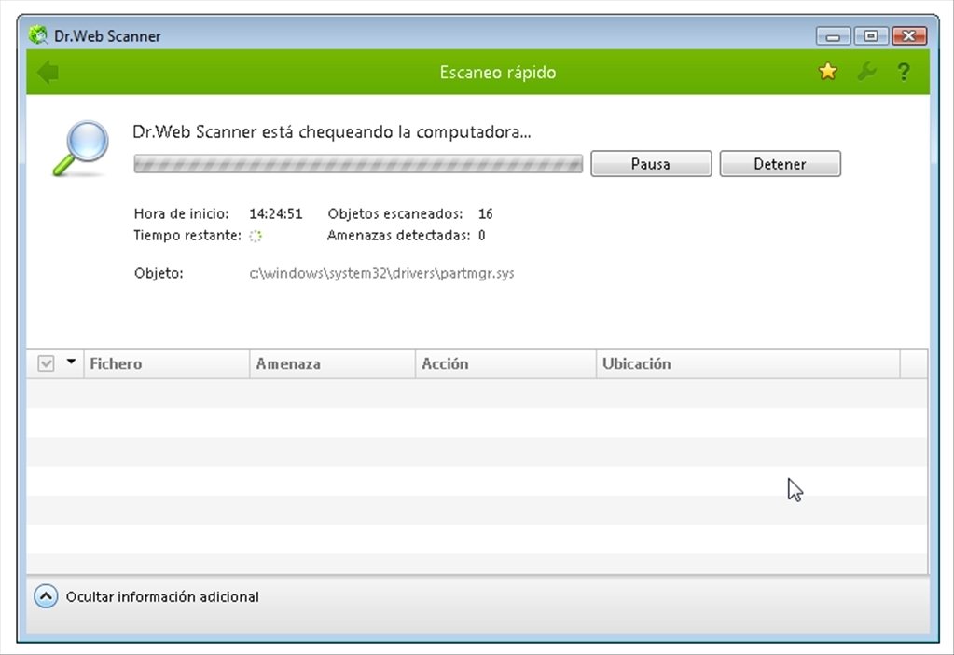Image resolution: width=954 pixels, height=655 pixels.
Task: Click the Tiempo restante loading spinner
Action: point(256,236)
